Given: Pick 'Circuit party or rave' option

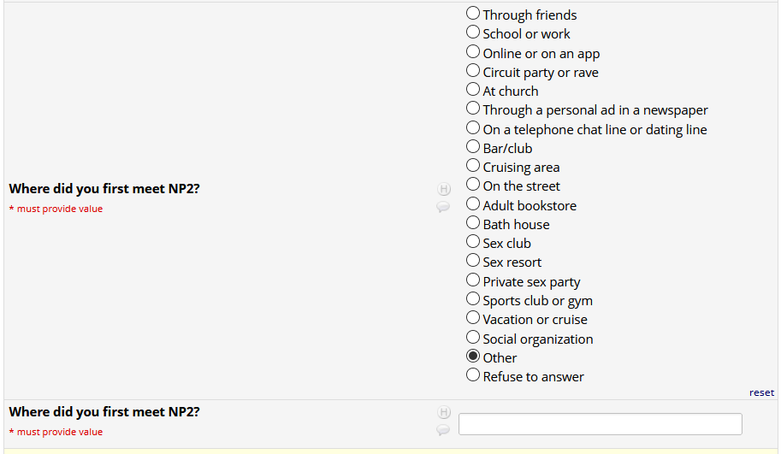Looking at the screenshot, I should pyautogui.click(x=473, y=71).
